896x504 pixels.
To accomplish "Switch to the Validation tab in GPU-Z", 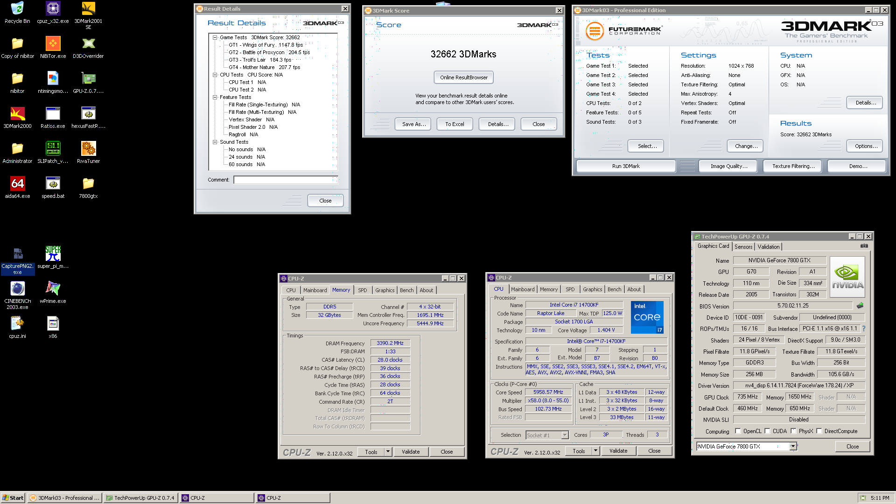I will [768, 247].
